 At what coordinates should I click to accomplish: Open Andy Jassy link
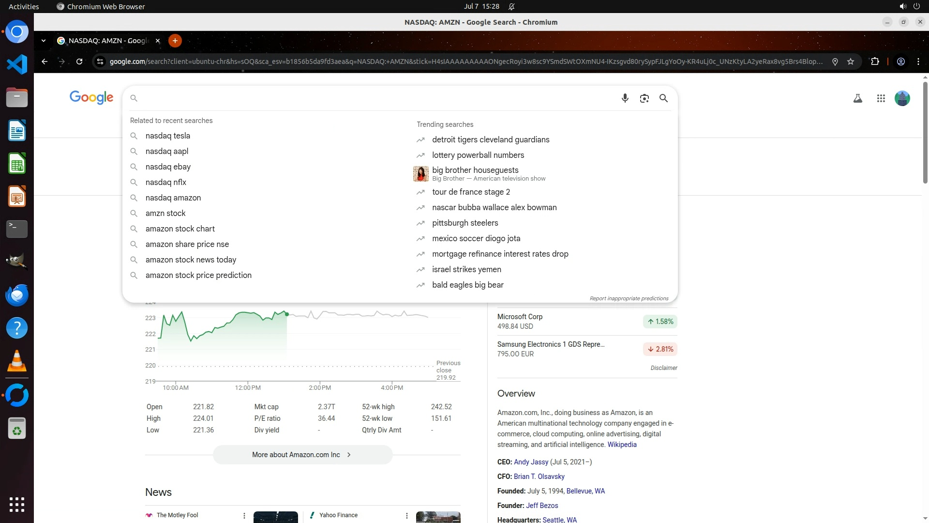coord(531,462)
